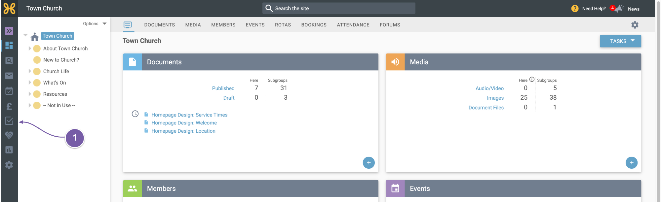This screenshot has width=661, height=202.
Task: Click the gear settings icon beside Forums
Action: coord(635,25)
